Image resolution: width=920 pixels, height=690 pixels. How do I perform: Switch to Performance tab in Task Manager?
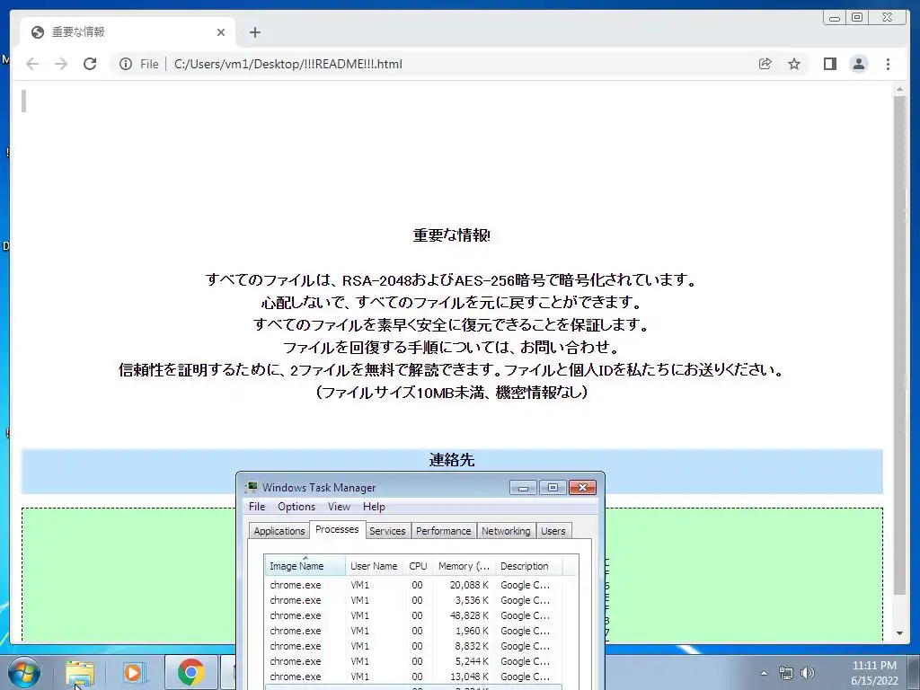point(444,531)
